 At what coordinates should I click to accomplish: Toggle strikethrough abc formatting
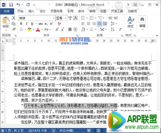tap(41, 24)
